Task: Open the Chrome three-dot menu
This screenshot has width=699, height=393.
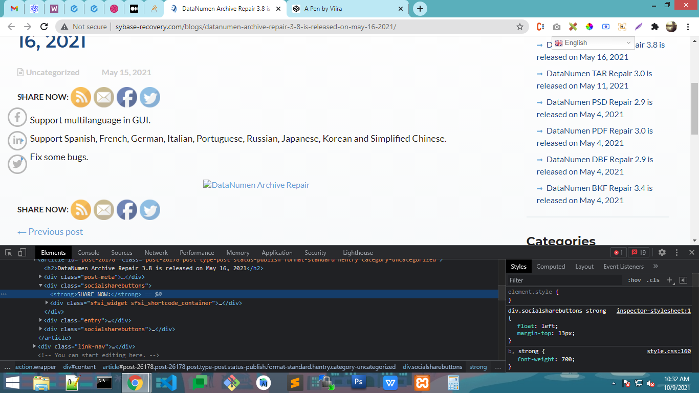Action: point(687,27)
